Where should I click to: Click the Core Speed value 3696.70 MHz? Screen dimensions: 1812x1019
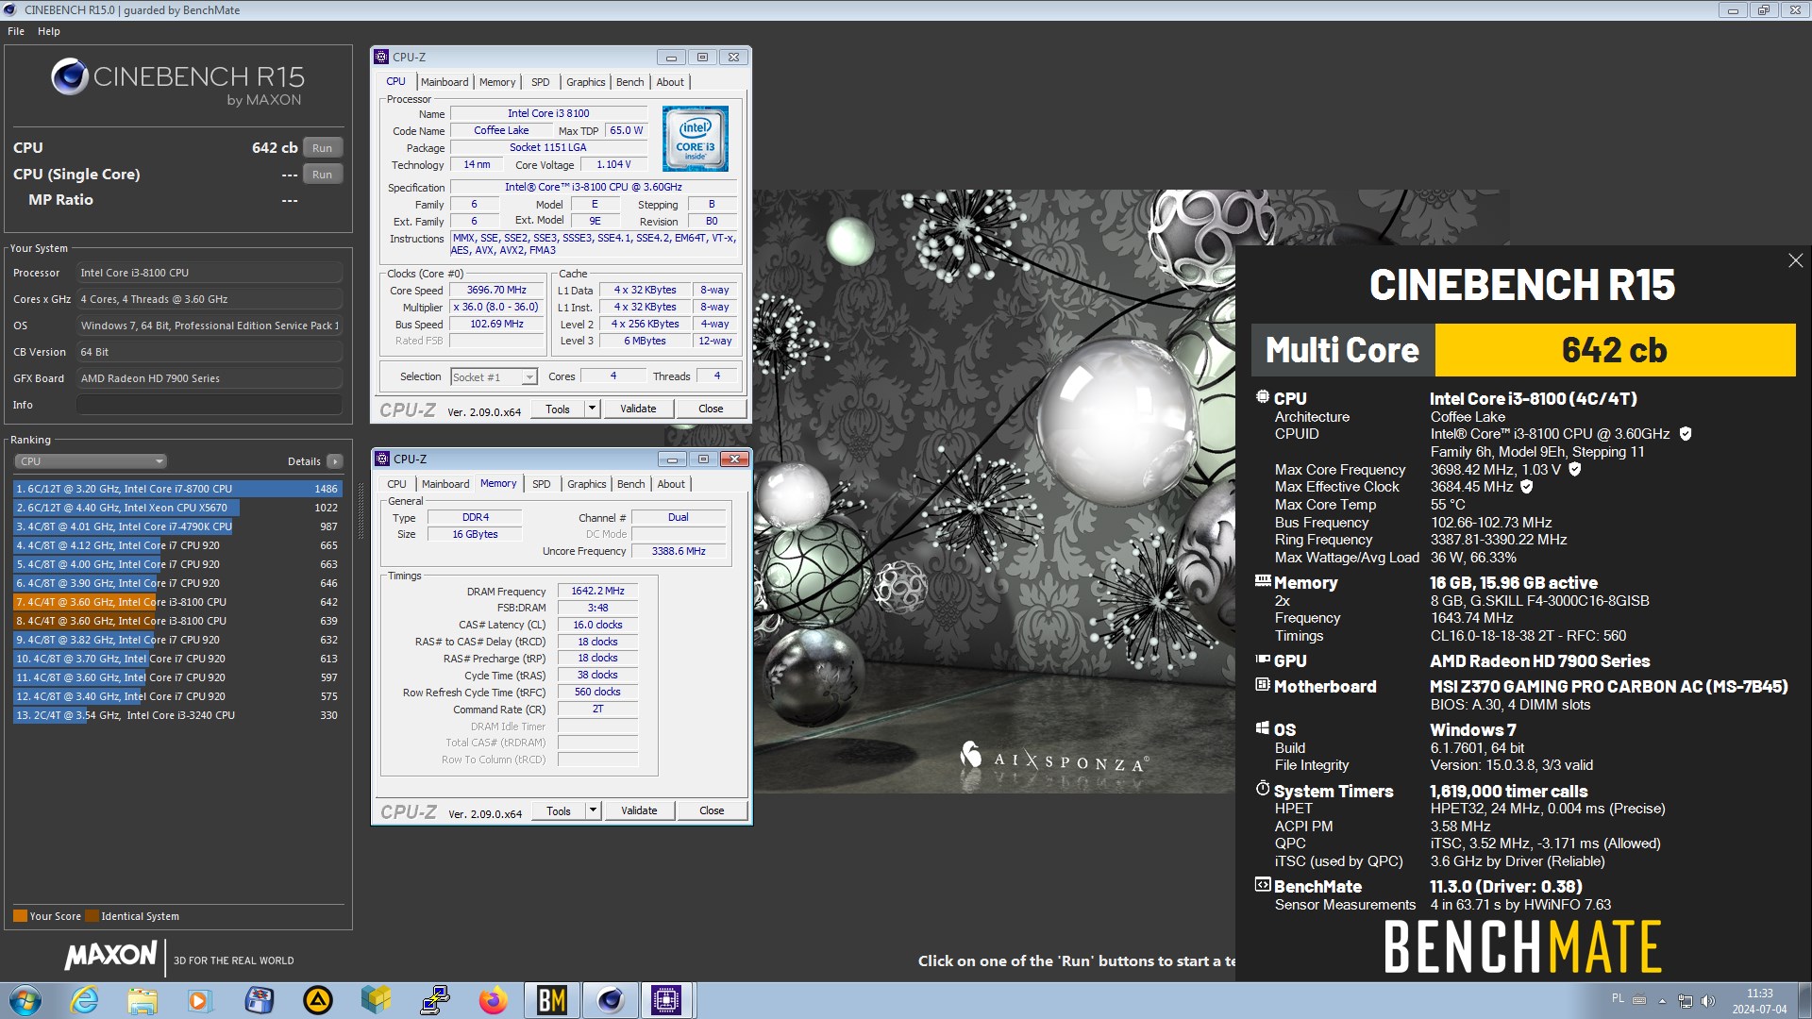pos(497,290)
